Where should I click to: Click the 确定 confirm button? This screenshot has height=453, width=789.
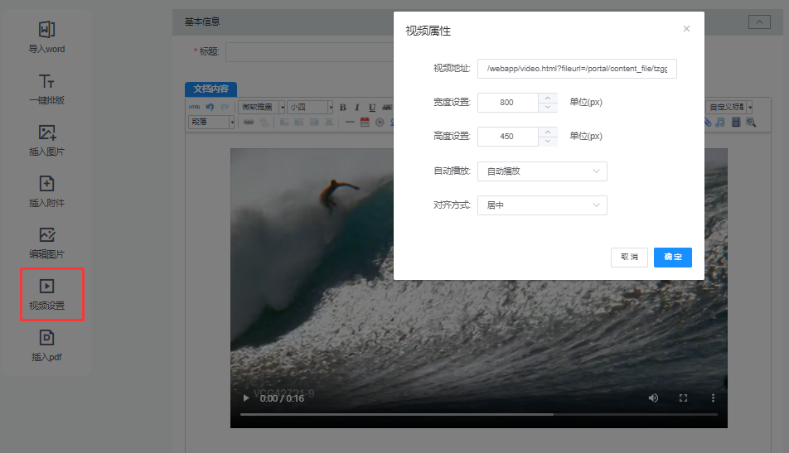(x=672, y=258)
